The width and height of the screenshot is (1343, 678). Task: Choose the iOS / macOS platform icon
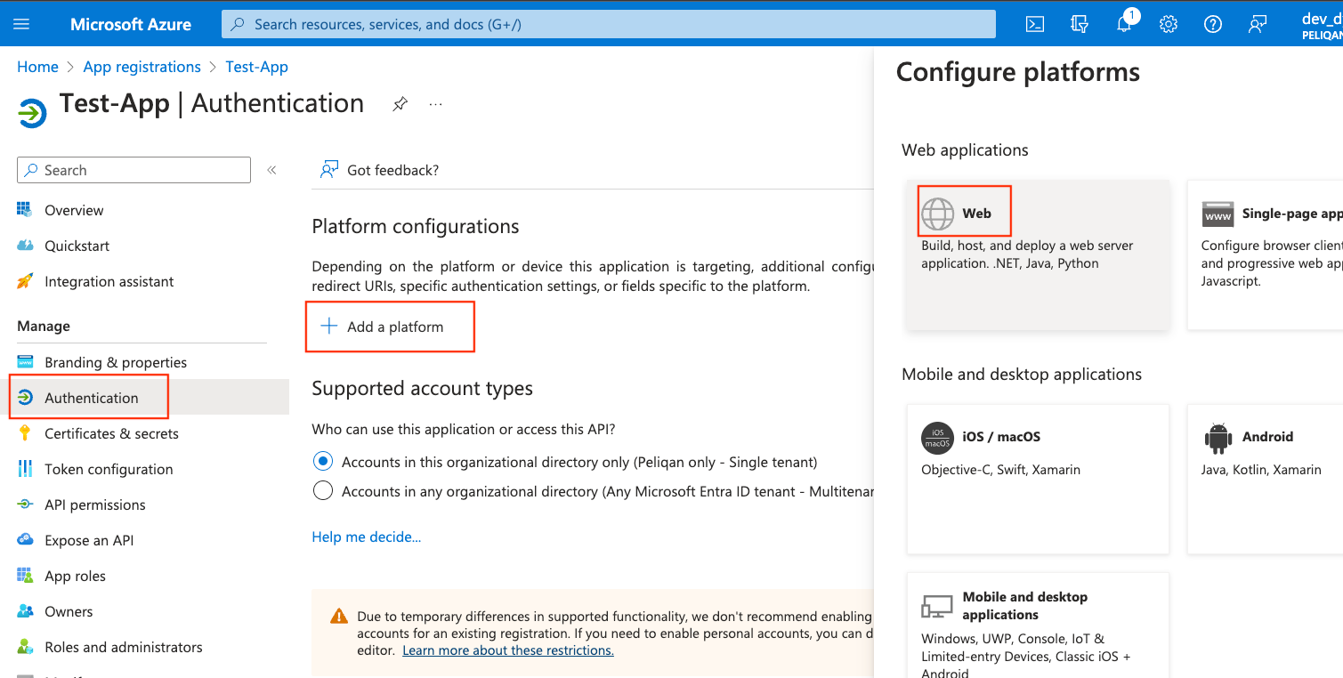click(x=937, y=437)
